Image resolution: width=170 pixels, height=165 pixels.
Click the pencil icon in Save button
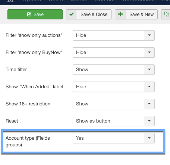pos(29,14)
